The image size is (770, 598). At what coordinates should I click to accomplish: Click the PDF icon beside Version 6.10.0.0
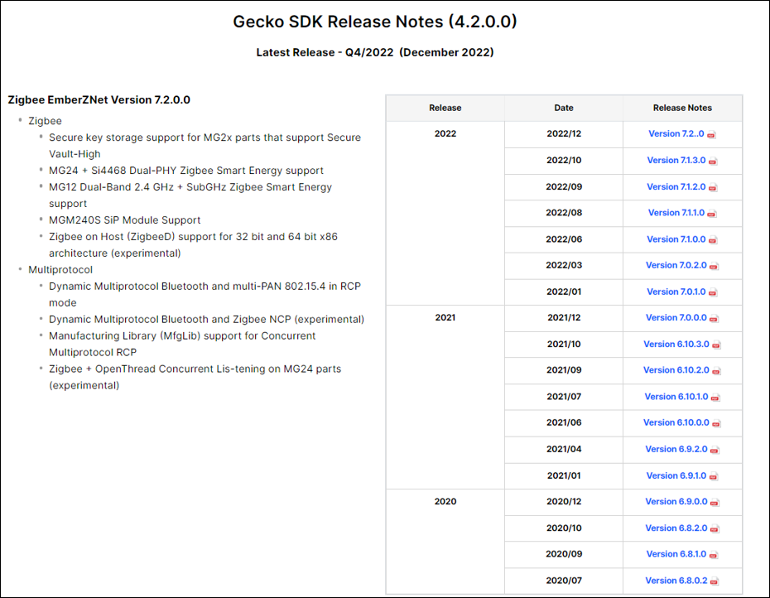pyautogui.click(x=716, y=423)
